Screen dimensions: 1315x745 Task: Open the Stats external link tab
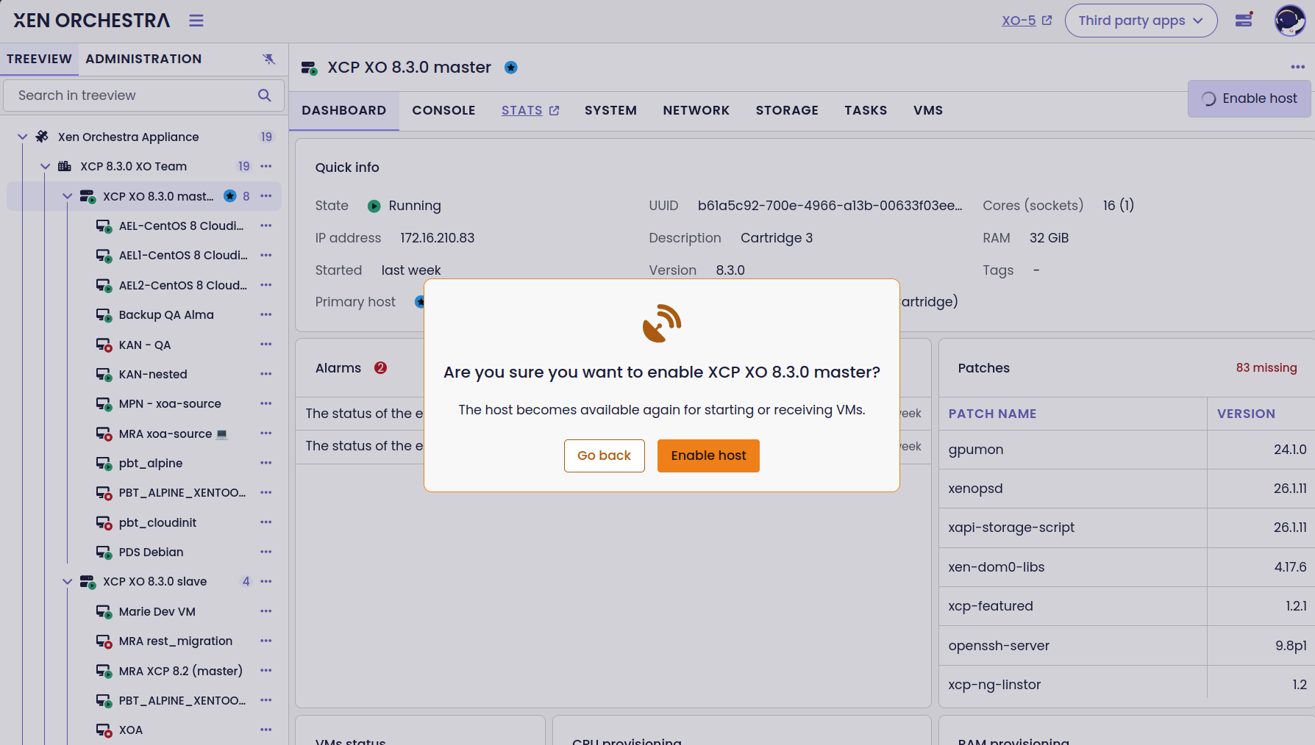[x=530, y=110]
